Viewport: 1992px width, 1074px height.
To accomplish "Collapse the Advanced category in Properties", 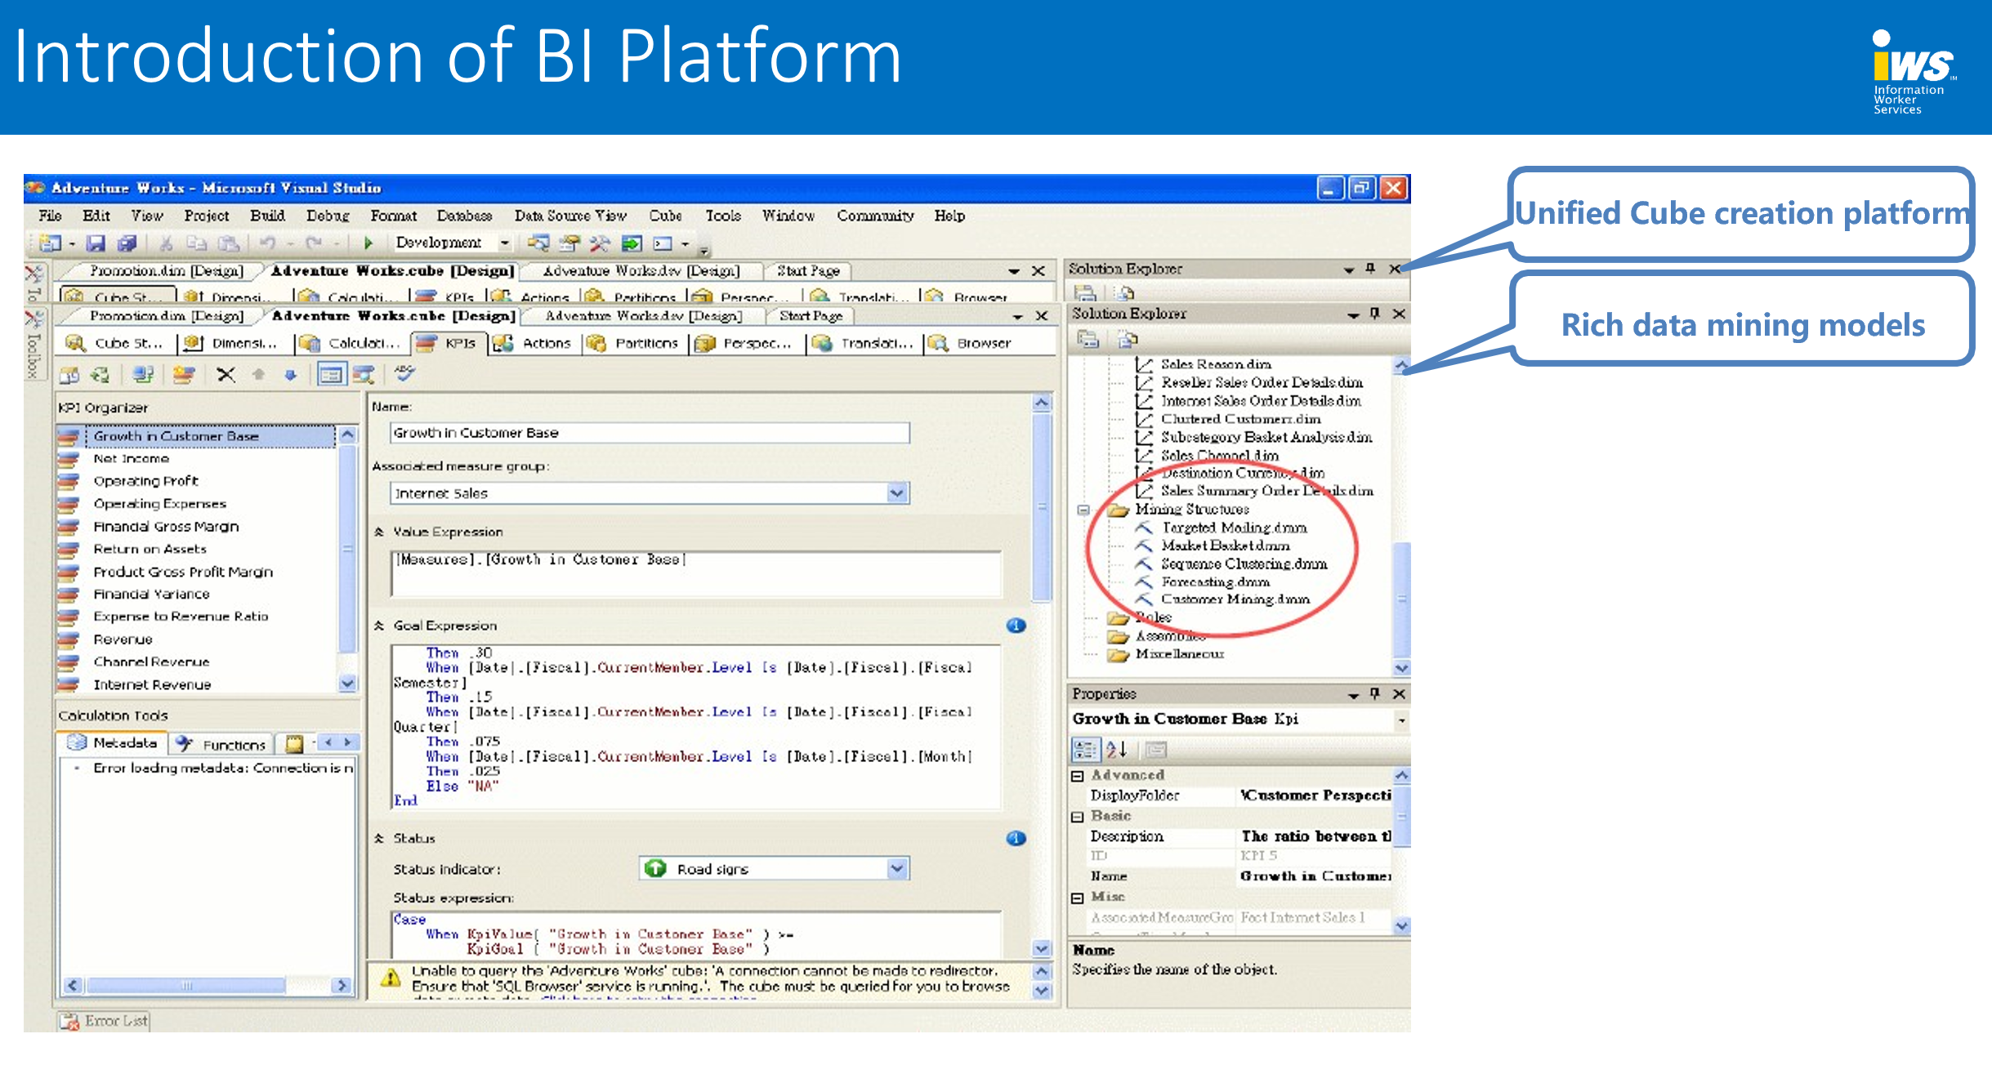I will [x=1078, y=776].
